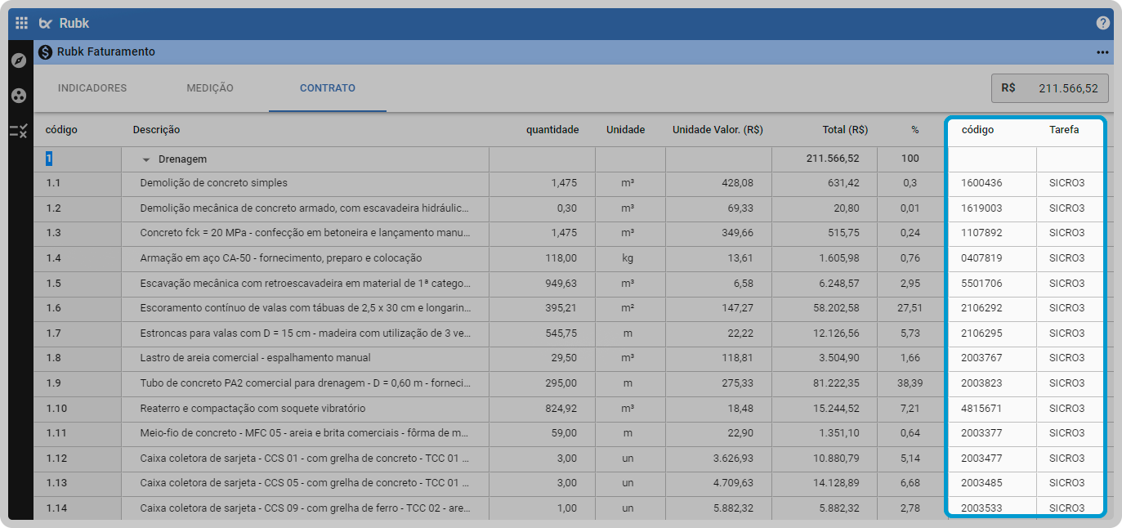Select the CONTRATO tab
Screen dimensions: 1122x528
[x=328, y=88]
